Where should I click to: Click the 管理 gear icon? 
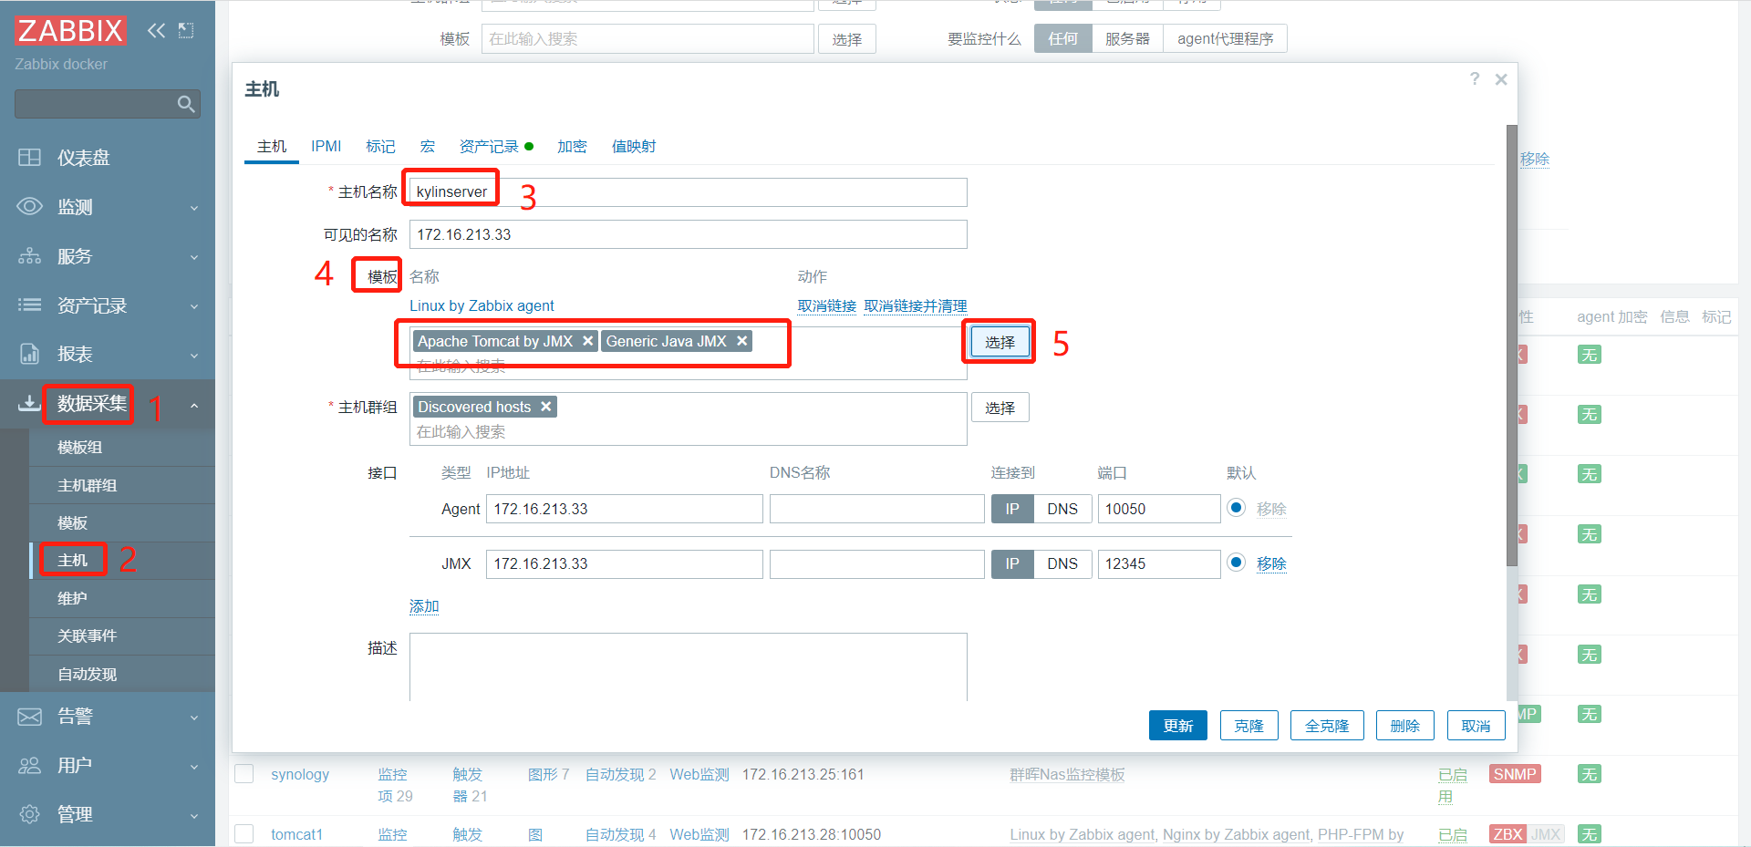[x=29, y=814]
